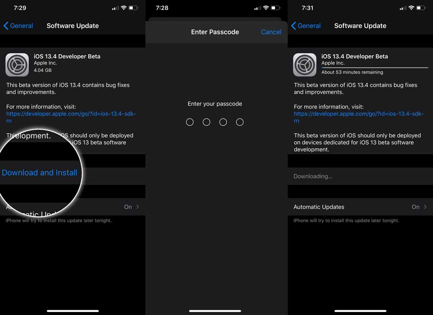Tap install-later-tonight note in the 7:31 screen
This screenshot has height=315, width=433.
[346, 221]
